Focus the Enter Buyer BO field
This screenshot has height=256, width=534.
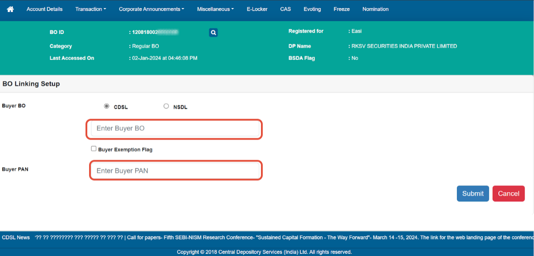[x=175, y=128]
